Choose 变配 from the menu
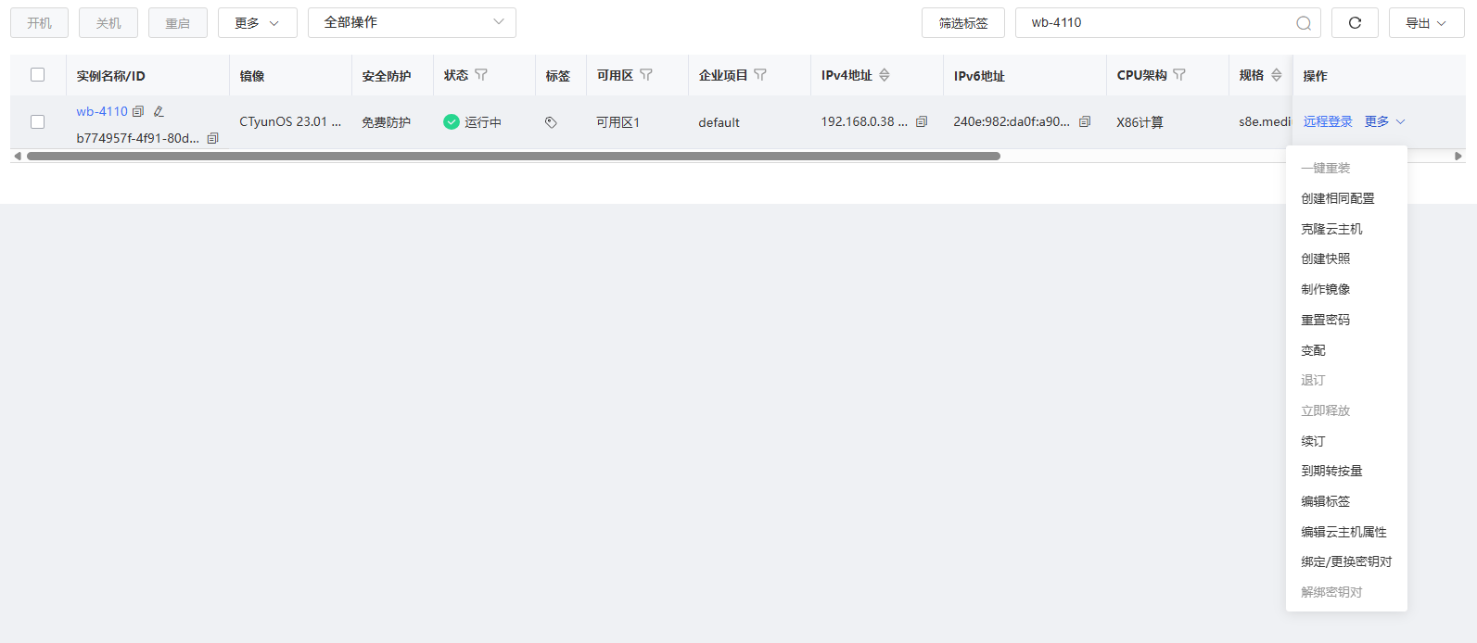This screenshot has height=643, width=1477. coord(1346,350)
